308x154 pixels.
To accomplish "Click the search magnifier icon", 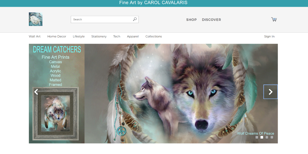I will [x=135, y=19].
